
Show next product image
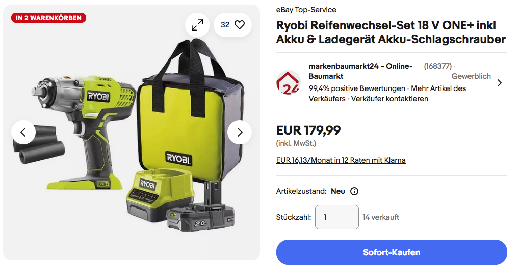(x=240, y=132)
